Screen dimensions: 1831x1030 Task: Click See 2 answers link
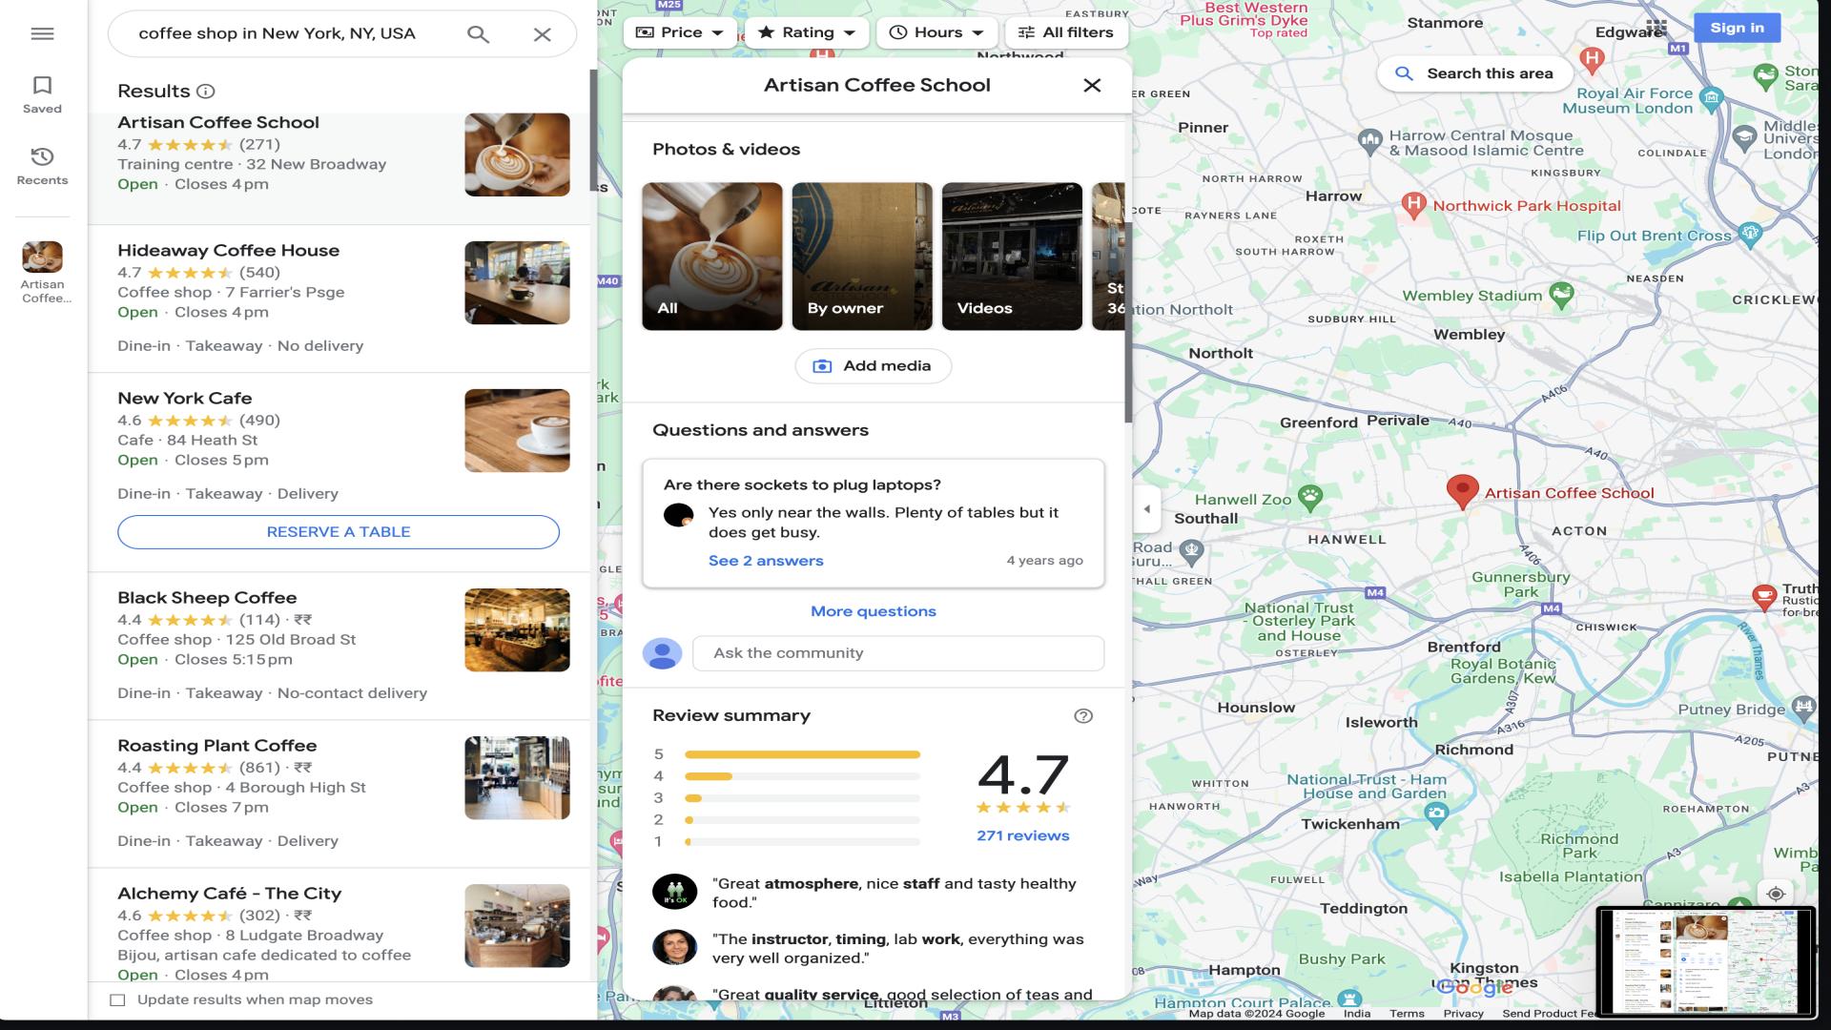[x=766, y=561]
